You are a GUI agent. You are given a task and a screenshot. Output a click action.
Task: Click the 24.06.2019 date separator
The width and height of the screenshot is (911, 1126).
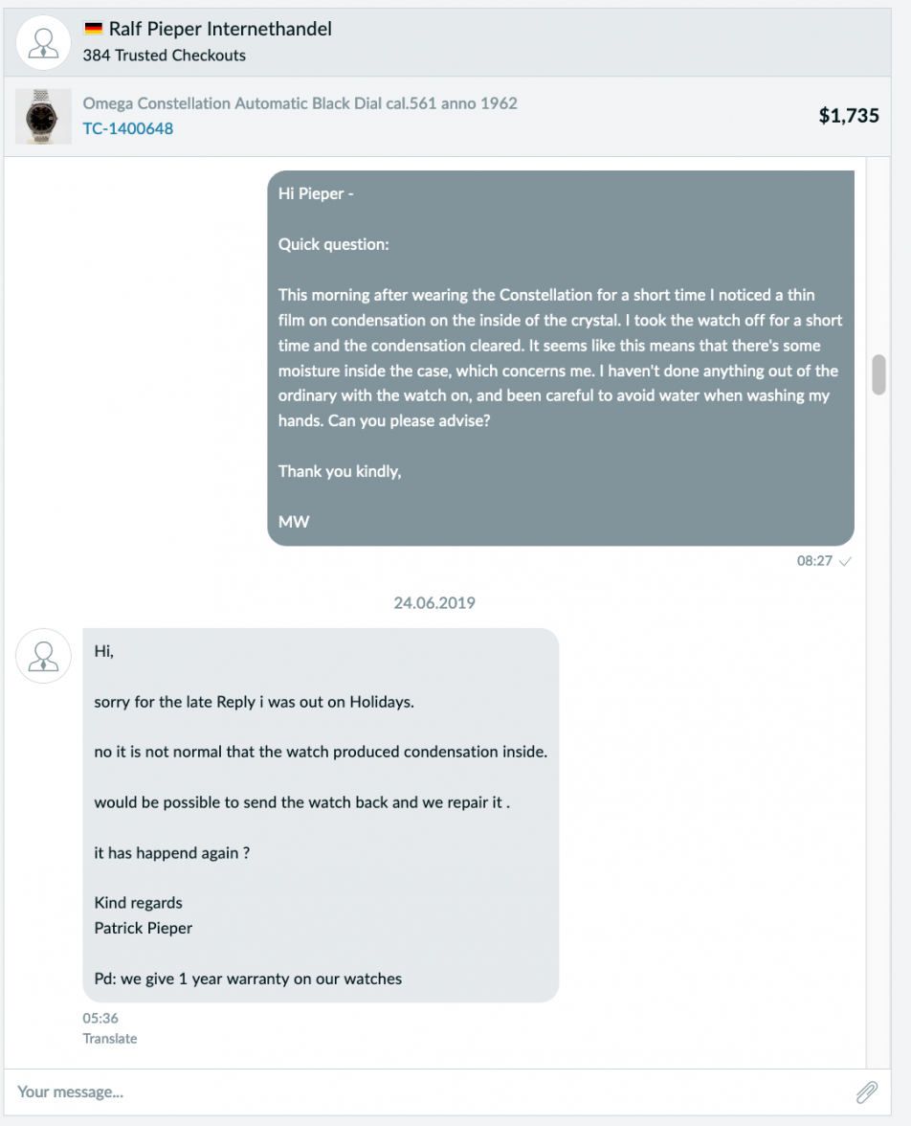tap(434, 602)
